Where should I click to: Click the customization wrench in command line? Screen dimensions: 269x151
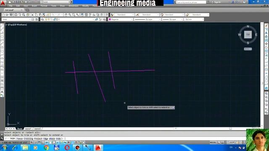point(2,138)
